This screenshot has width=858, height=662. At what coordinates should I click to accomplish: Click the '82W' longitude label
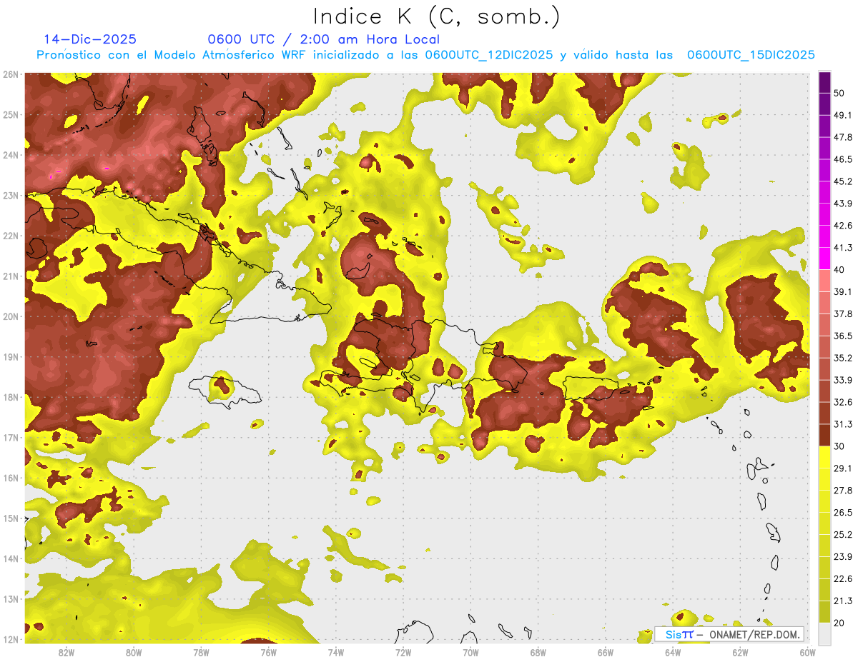click(66, 652)
